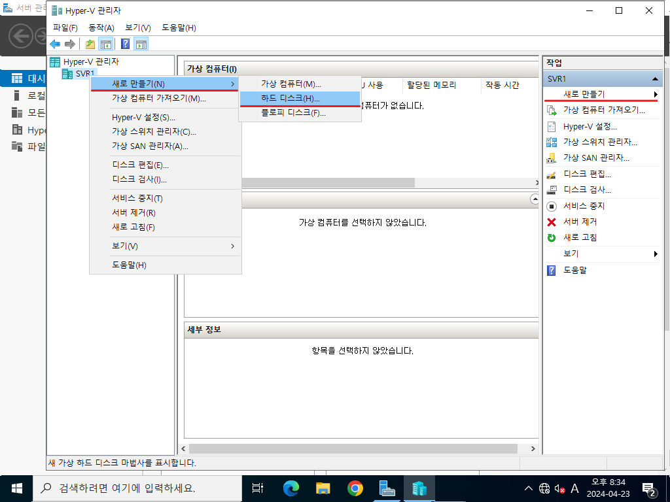670x502 pixels.
Task: Click the red X 서버 제거 icon
Action: [x=552, y=222]
